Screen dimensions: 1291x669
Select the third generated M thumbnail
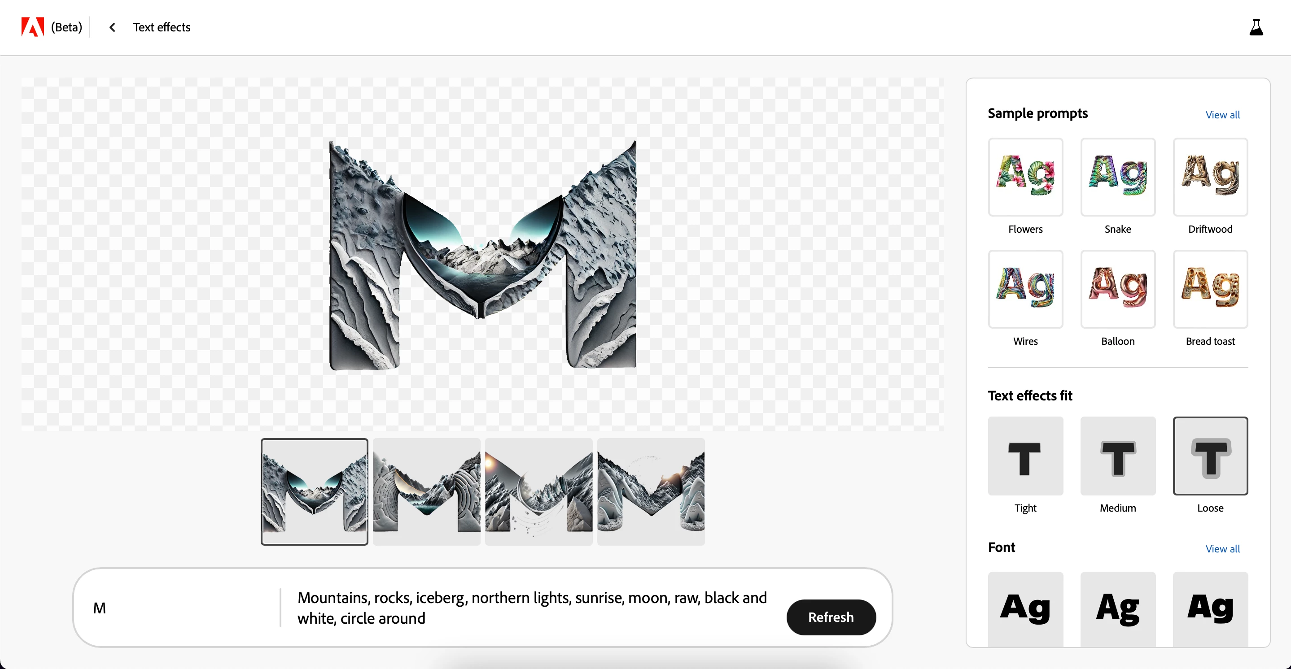tap(539, 492)
